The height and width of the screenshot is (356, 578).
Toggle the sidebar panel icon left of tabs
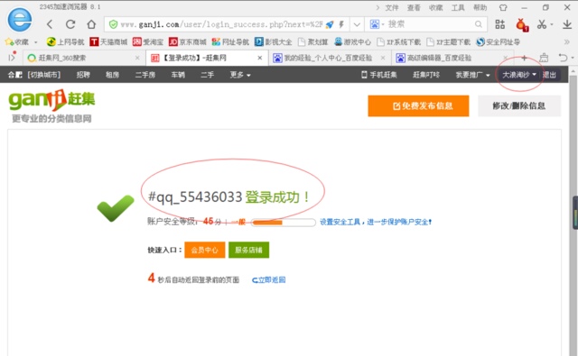pyautogui.click(x=12, y=57)
